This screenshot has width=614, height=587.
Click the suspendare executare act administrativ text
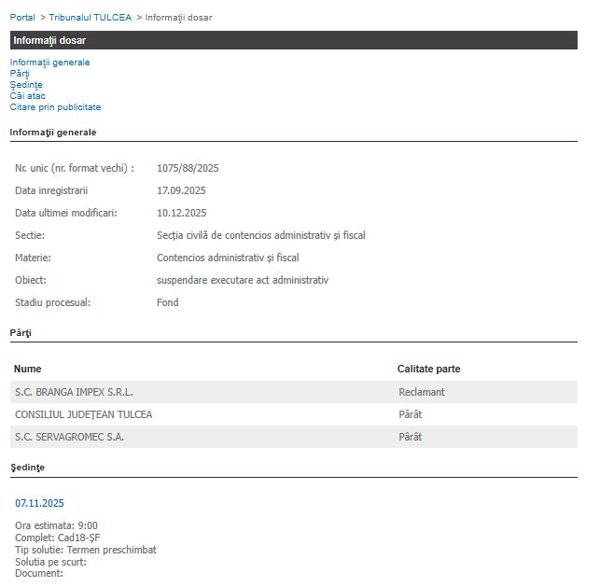pyautogui.click(x=242, y=281)
